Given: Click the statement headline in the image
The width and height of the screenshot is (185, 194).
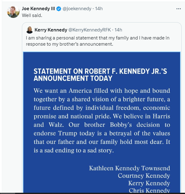Looking at the screenshot, I should pos(100,75).
